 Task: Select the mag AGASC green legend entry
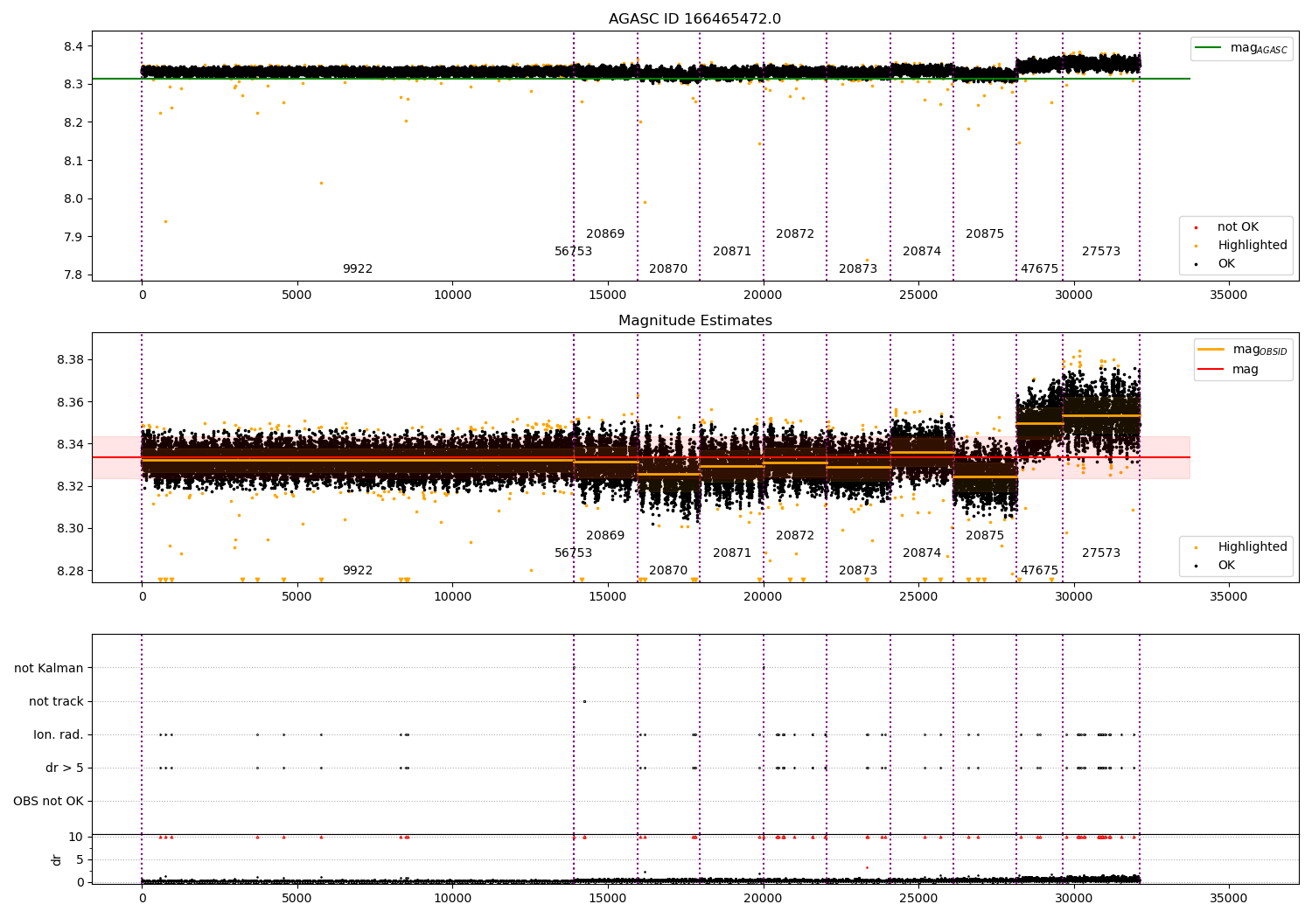pyautogui.click(x=1241, y=48)
